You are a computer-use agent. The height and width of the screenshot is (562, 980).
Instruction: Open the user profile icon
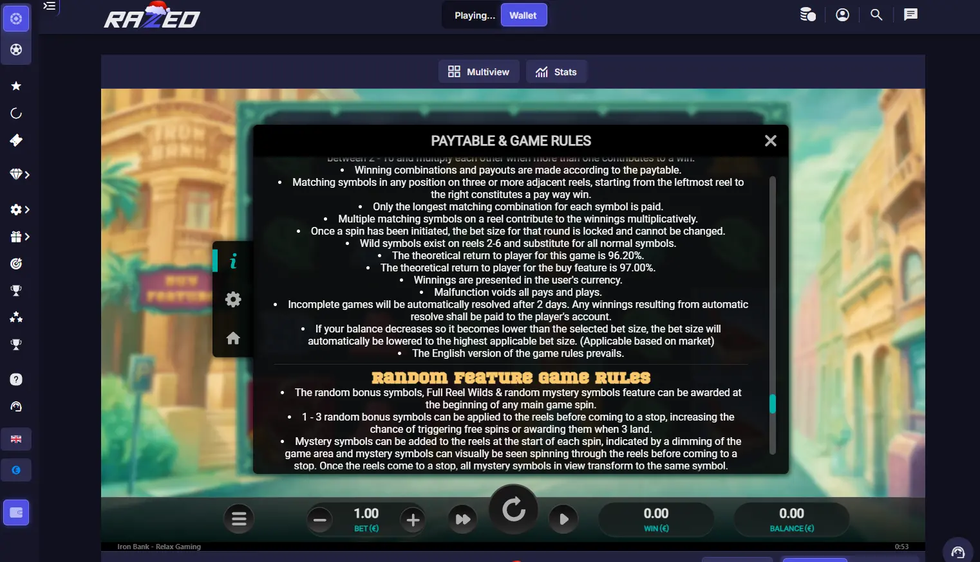pos(842,14)
